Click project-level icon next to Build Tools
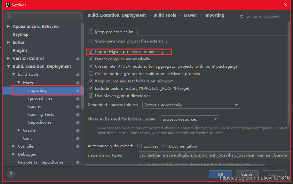Screen dimensions: 293x184 click(77, 74)
